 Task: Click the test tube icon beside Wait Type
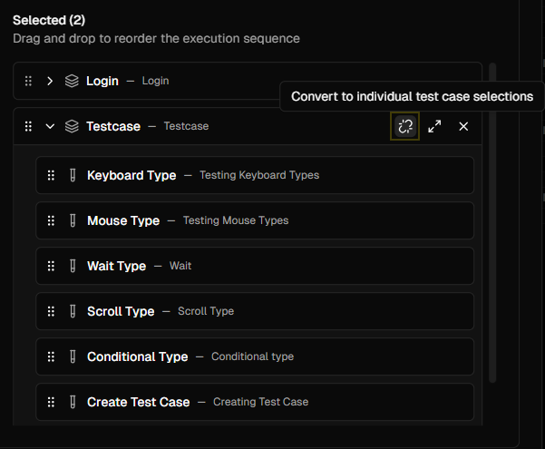pos(73,266)
